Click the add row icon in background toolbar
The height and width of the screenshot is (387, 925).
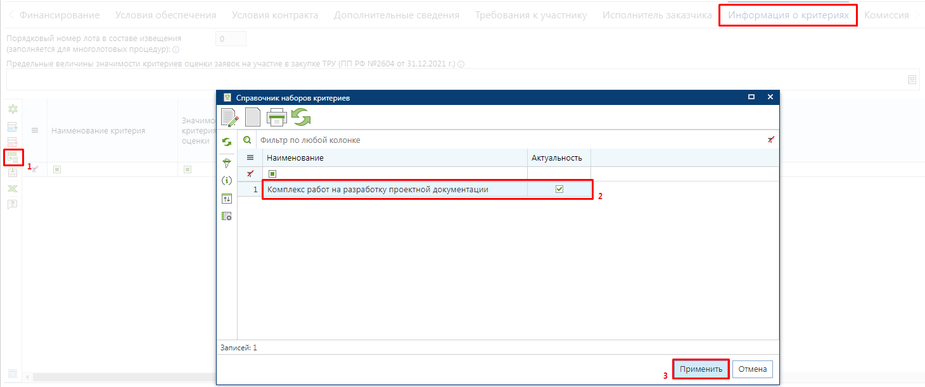pos(13,126)
